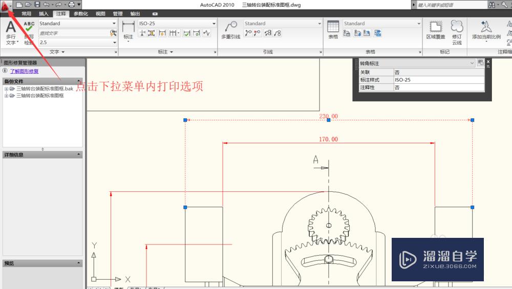512x289 pixels.
Task: Click the Plot printer icon
Action: pos(71,5)
